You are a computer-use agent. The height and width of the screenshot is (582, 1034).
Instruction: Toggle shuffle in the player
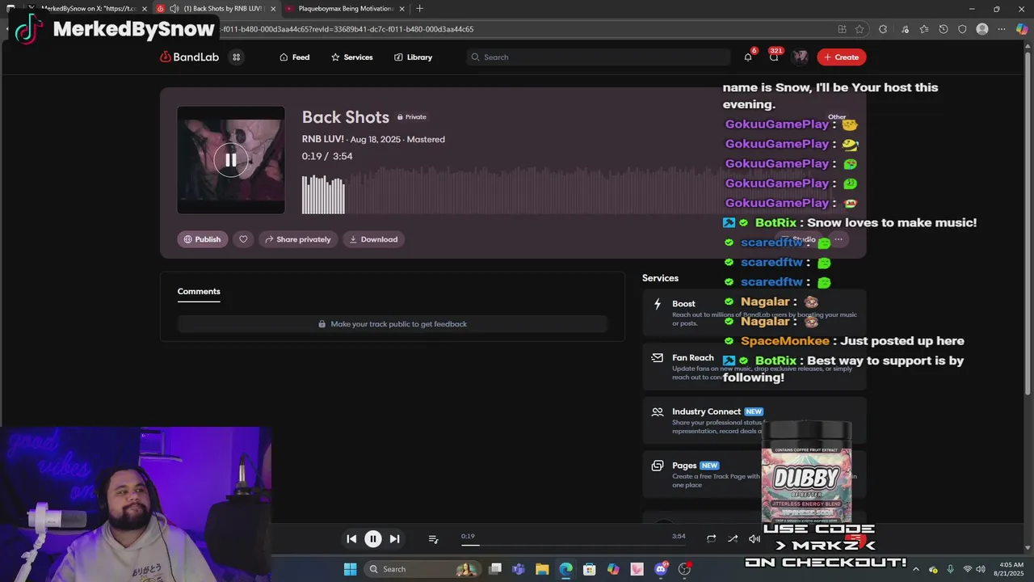coord(733,539)
